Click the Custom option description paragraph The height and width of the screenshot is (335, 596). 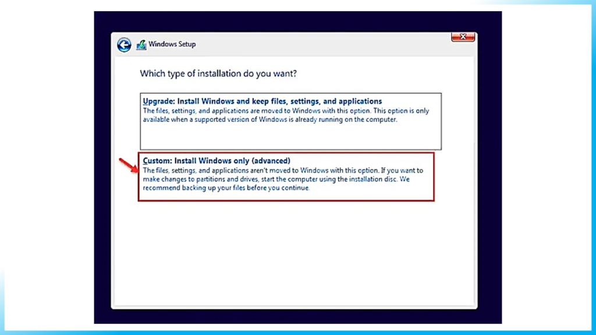tap(283, 179)
